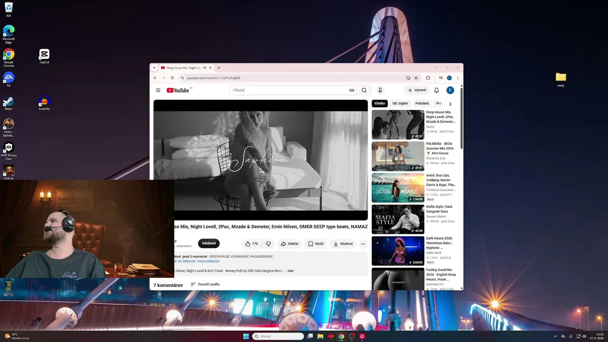
Task: Select the Steam desktop icon
Action: point(9,103)
